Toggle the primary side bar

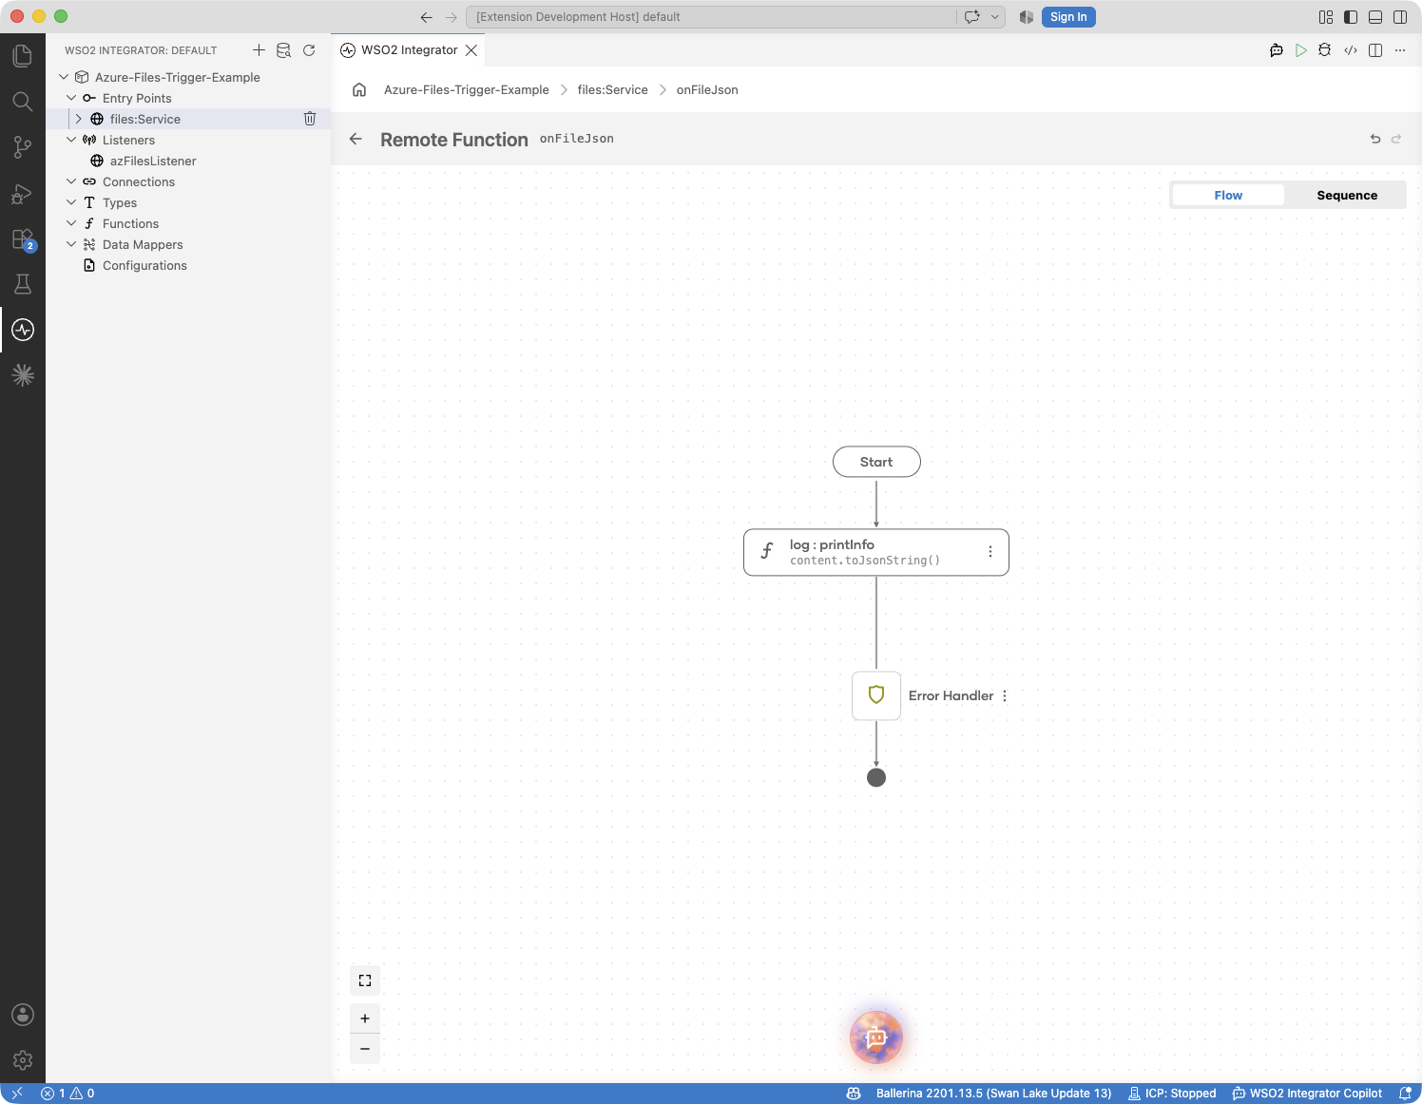(1351, 17)
